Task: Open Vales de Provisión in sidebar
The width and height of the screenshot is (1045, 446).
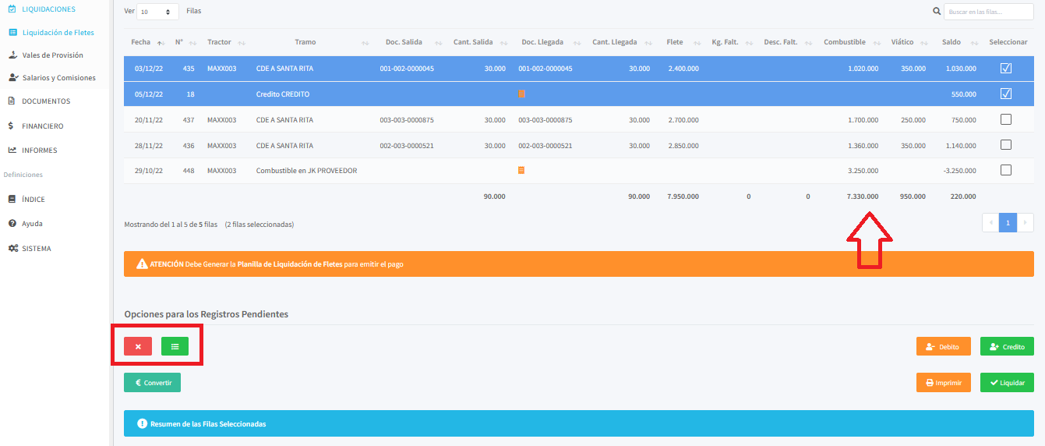Action: [x=52, y=55]
